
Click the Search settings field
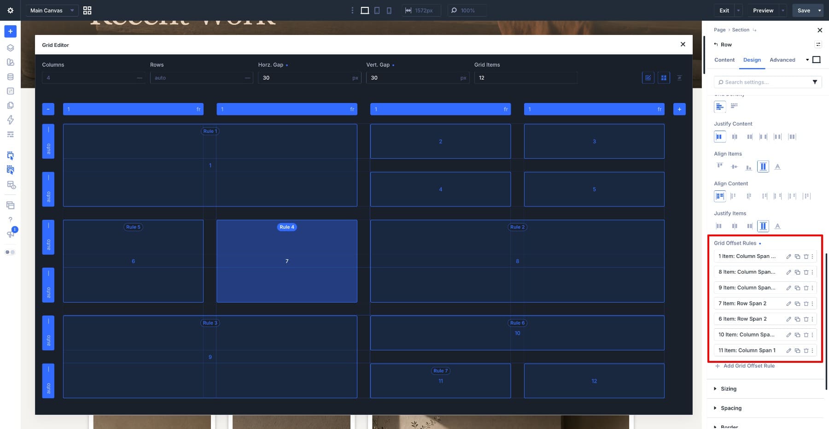point(768,82)
